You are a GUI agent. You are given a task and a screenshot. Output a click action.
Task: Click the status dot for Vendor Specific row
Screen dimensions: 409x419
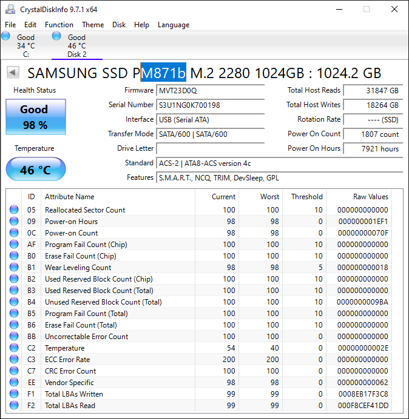click(x=14, y=382)
